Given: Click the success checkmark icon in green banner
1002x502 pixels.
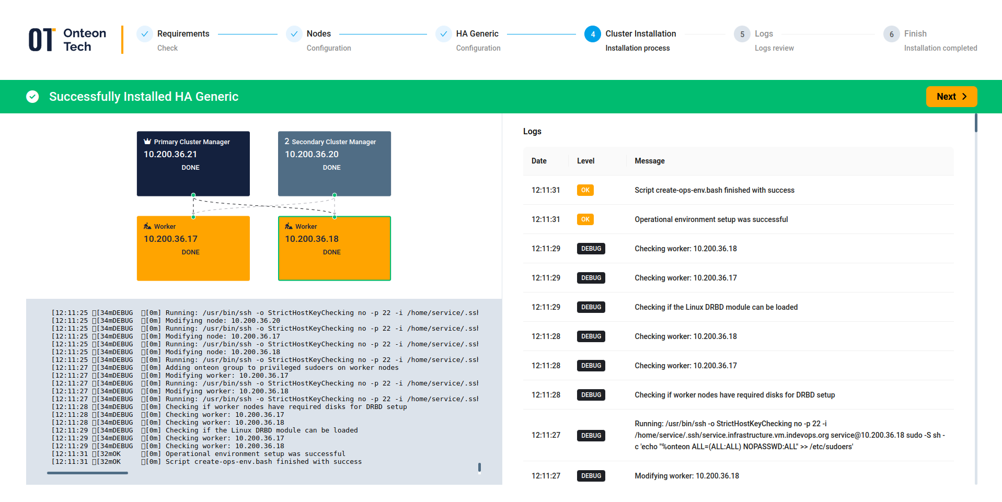Looking at the screenshot, I should (32, 97).
